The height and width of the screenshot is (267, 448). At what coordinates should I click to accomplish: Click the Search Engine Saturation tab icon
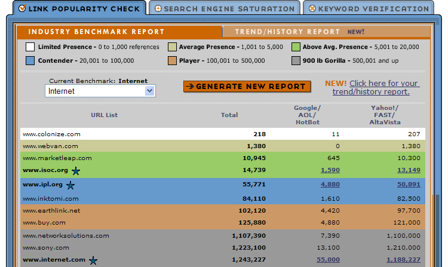(x=157, y=8)
